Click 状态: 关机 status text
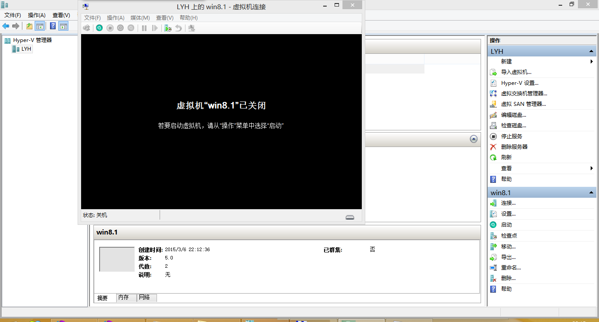The image size is (599, 322). pos(95,215)
